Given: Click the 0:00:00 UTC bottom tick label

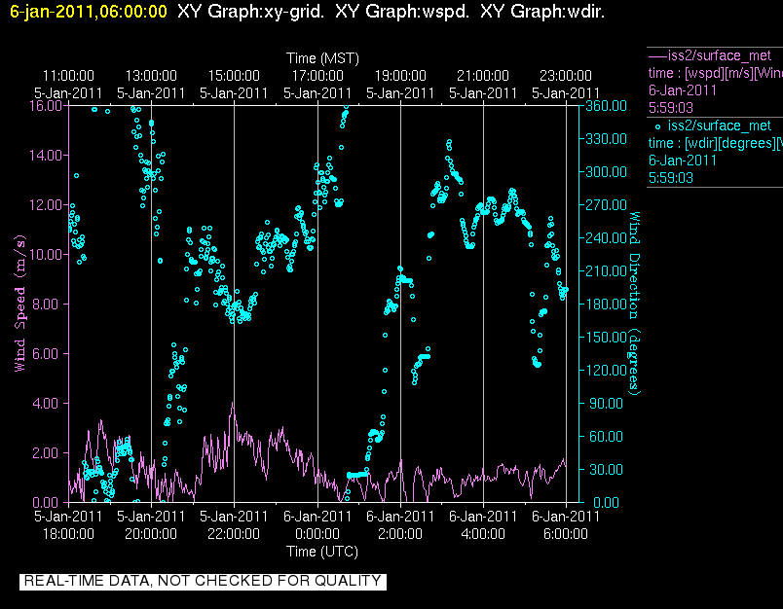Looking at the screenshot, I should [x=317, y=534].
